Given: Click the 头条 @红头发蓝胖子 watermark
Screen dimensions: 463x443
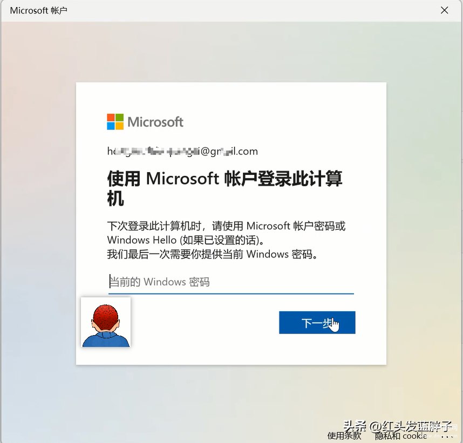Looking at the screenshot, I should point(398,426).
